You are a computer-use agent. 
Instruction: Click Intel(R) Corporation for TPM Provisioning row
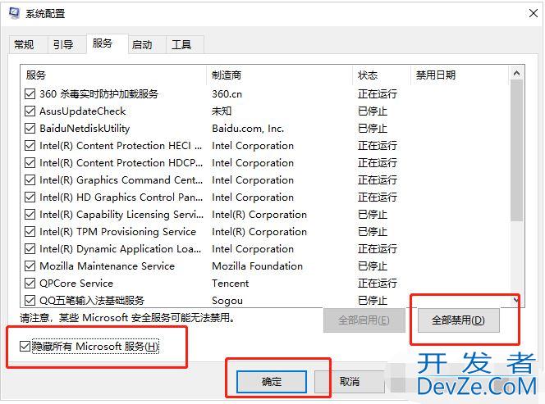259,232
